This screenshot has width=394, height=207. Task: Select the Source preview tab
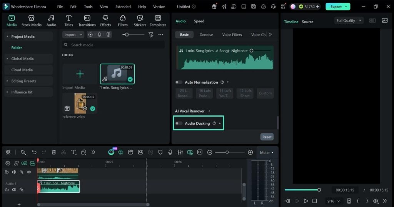pyautogui.click(x=307, y=22)
